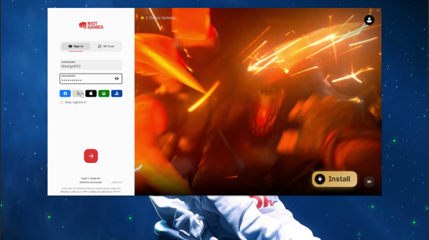Click the video camera icon button

coord(369,182)
